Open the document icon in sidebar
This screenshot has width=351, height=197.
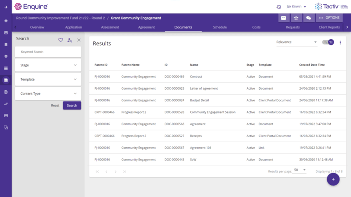(6, 92)
